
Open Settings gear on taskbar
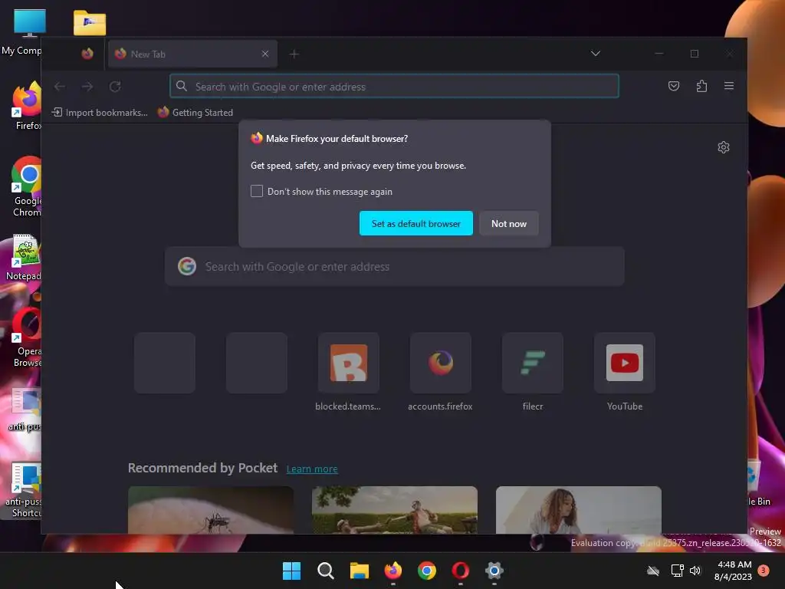tap(494, 571)
